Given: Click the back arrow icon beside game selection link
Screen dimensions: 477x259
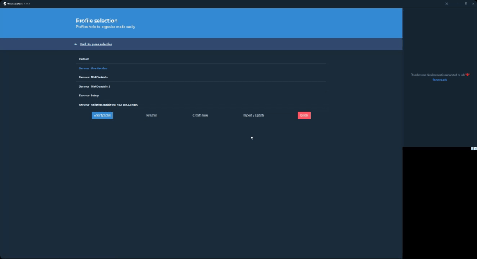Looking at the screenshot, I should point(76,45).
